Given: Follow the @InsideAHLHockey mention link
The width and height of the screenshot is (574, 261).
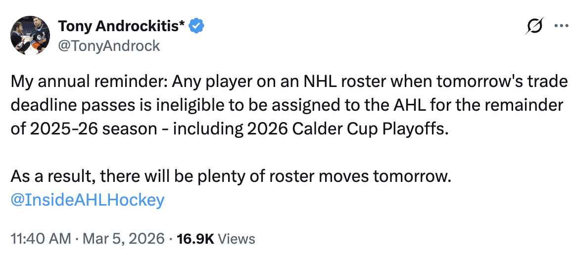Looking at the screenshot, I should coord(87,200).
